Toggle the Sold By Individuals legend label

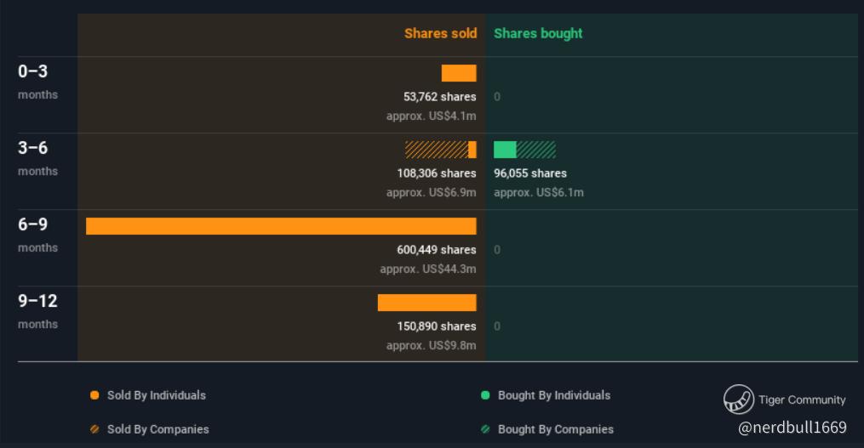point(156,395)
